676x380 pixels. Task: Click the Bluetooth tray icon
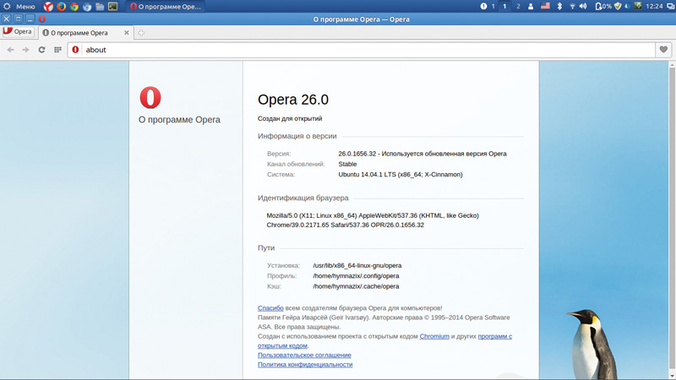coord(559,6)
